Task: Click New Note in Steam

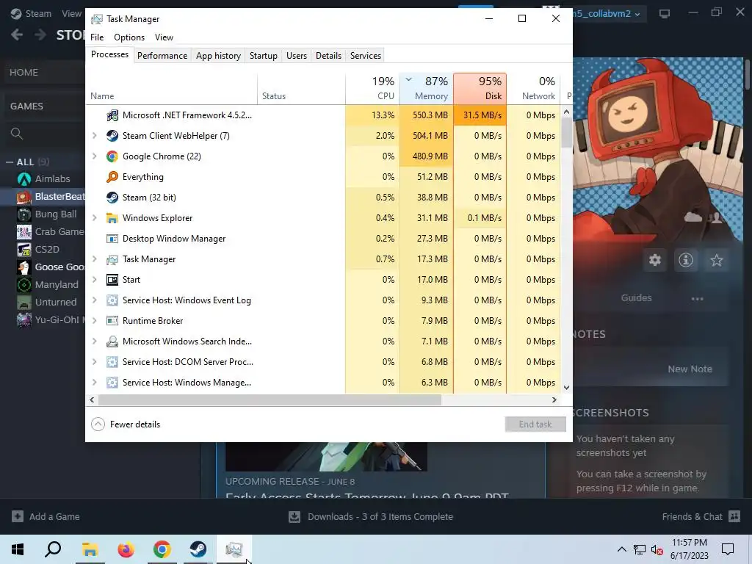Action: (x=690, y=369)
